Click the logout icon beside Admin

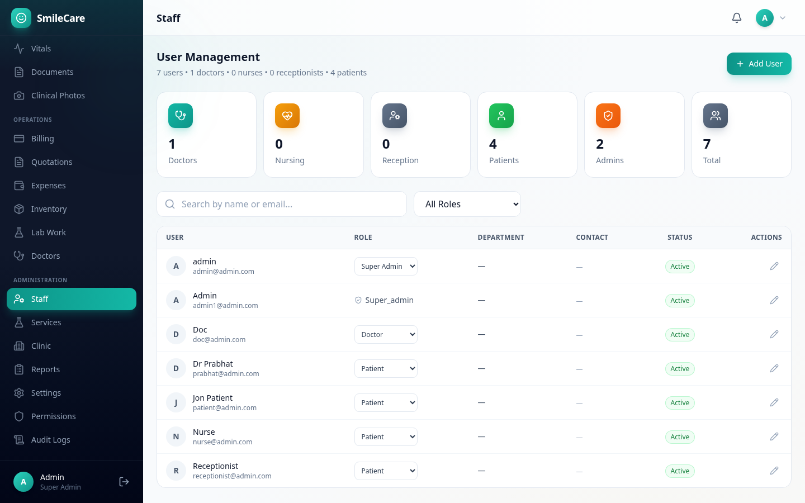[x=124, y=482]
